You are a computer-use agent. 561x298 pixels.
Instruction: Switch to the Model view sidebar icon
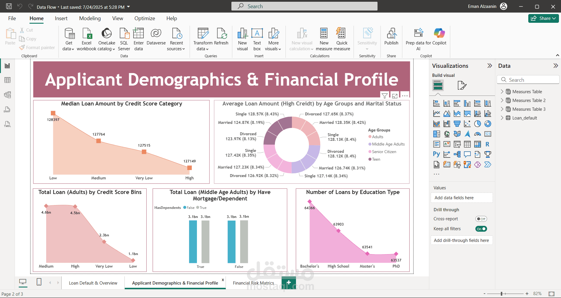(x=8, y=95)
